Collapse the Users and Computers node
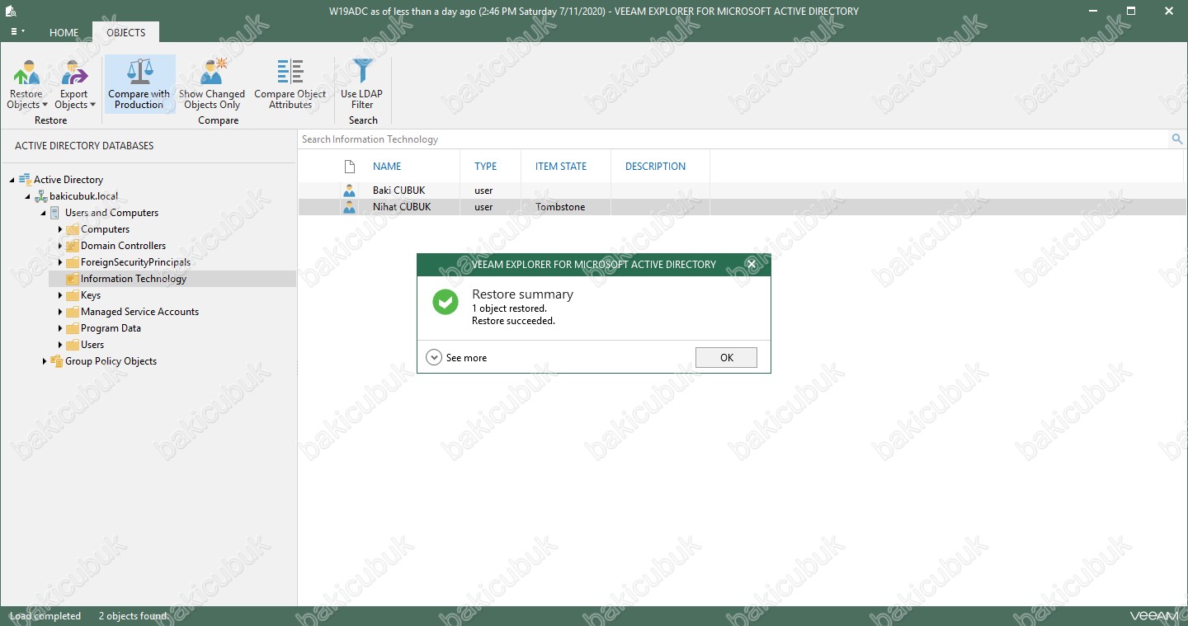 coord(44,213)
